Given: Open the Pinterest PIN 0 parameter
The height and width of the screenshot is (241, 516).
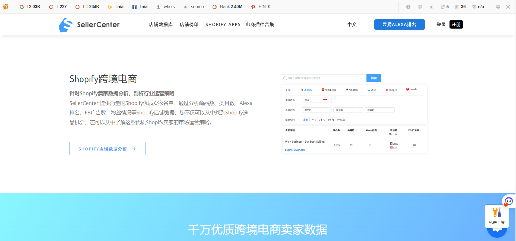Looking at the screenshot, I should click(x=261, y=7).
